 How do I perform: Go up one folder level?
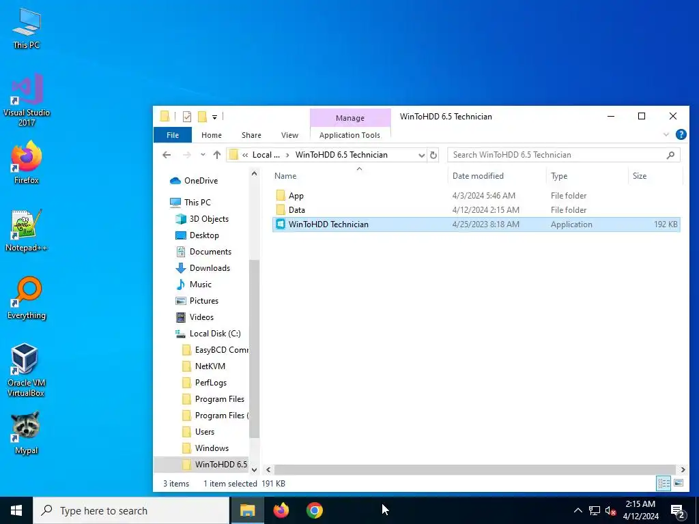tap(216, 155)
